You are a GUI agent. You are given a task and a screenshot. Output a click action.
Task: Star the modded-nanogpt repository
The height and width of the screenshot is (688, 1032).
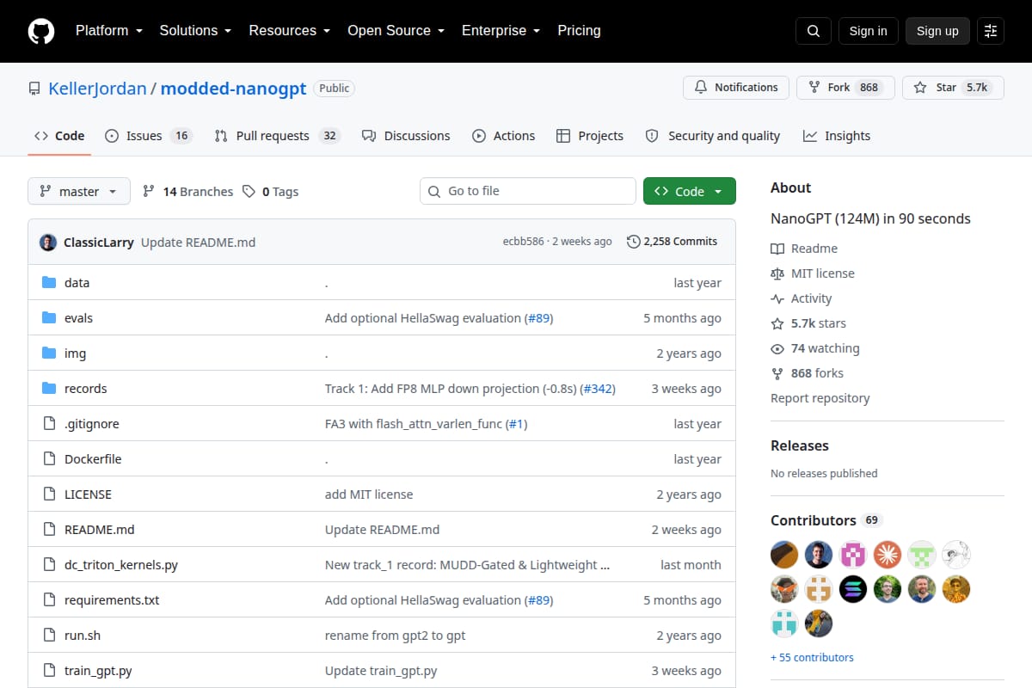coord(953,88)
